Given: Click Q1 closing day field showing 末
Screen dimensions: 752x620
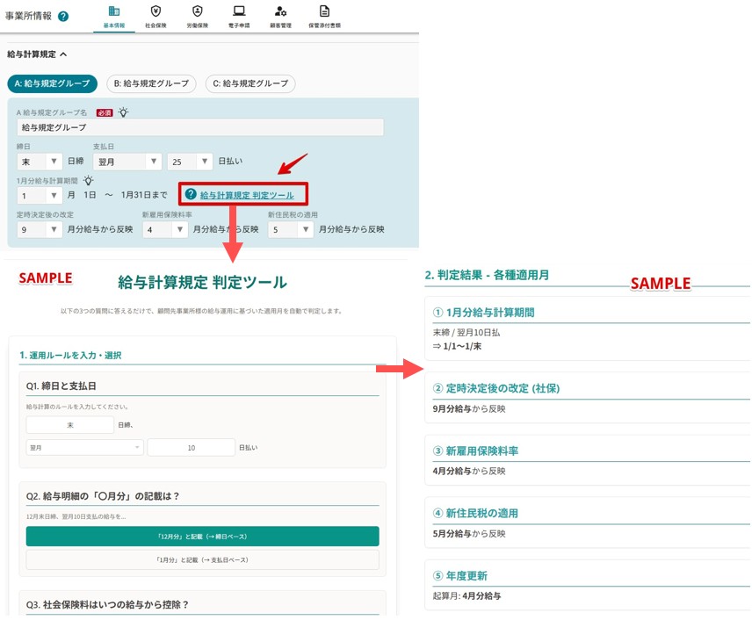Looking at the screenshot, I should point(70,425).
